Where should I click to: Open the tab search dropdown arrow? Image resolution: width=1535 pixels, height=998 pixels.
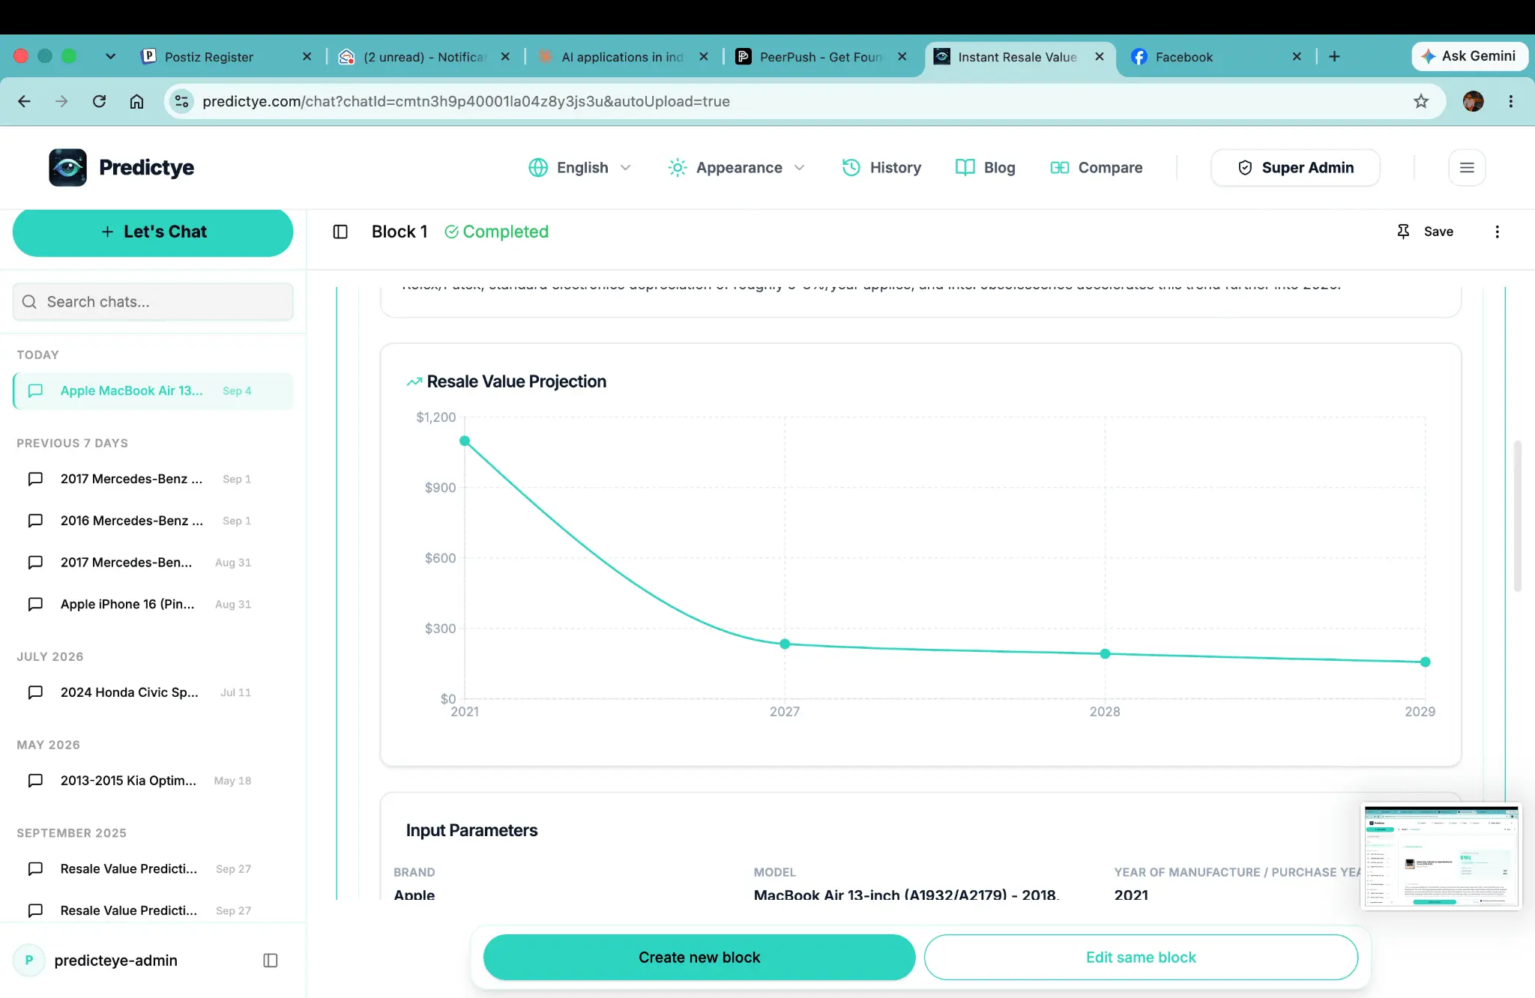(110, 56)
